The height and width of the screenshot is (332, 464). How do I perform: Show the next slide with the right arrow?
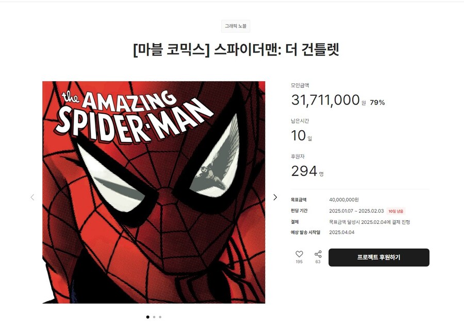pyautogui.click(x=275, y=197)
